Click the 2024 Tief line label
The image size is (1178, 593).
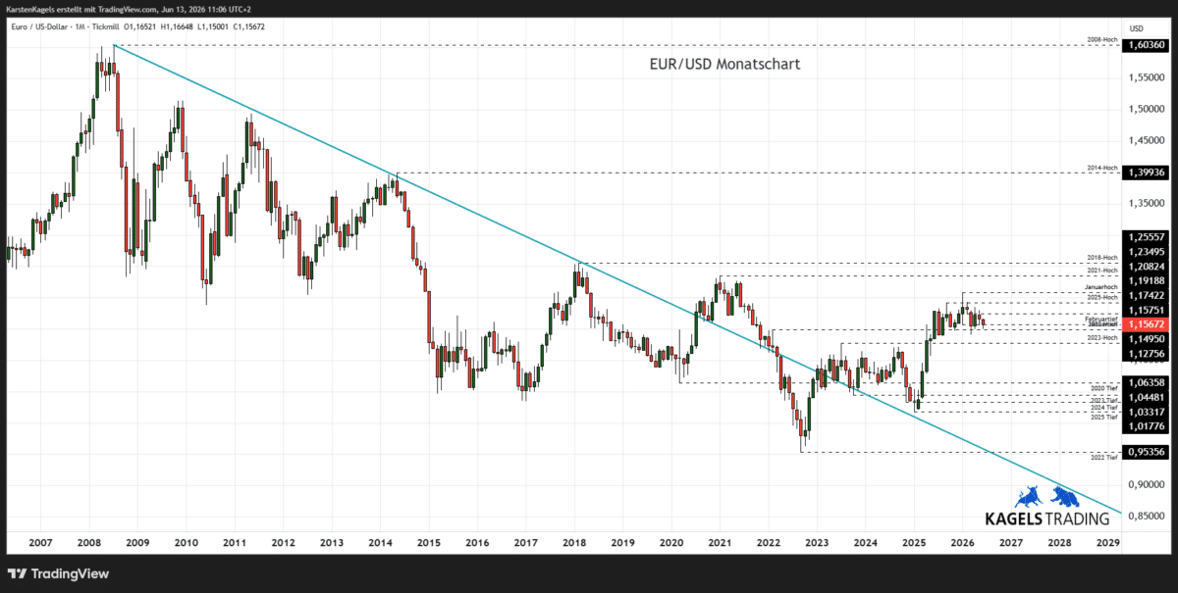coord(1104,407)
